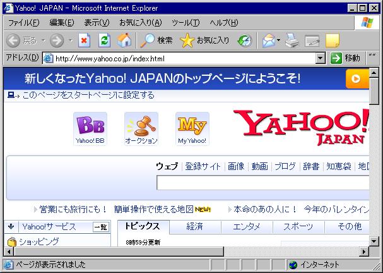383x273 pixels.
Task: Go to Home page icon
Action: [124, 40]
